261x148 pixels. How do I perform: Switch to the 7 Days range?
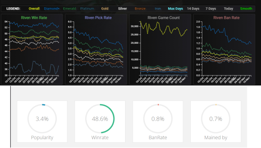click(x=211, y=9)
